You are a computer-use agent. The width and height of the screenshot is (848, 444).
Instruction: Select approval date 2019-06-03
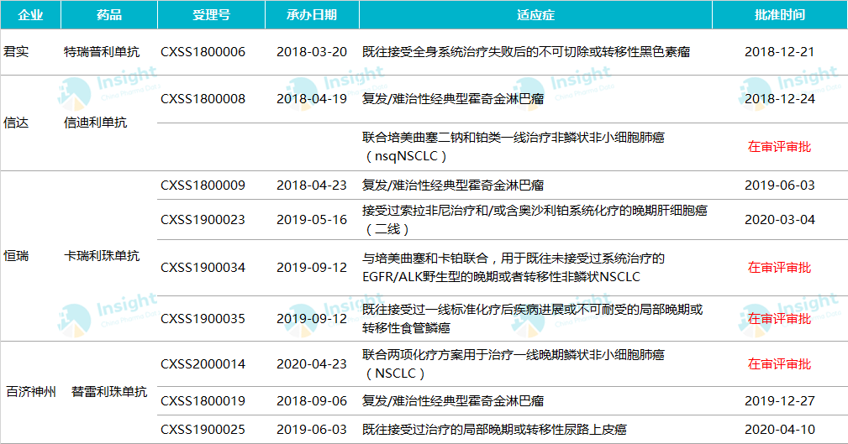pyautogui.click(x=780, y=185)
